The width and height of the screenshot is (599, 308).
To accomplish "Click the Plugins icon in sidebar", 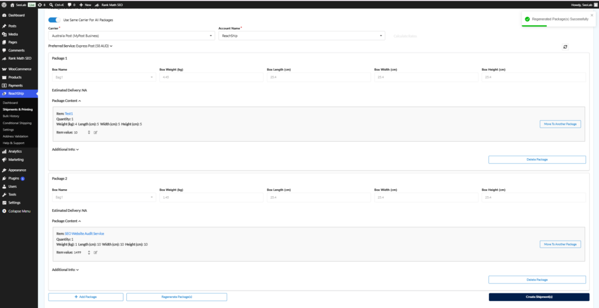I will tap(4, 178).
